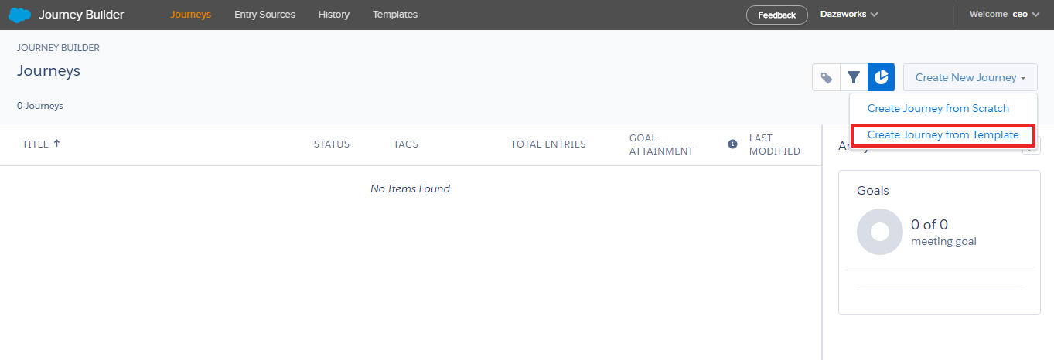Open the History tab
1054x360 pixels.
[x=333, y=15]
